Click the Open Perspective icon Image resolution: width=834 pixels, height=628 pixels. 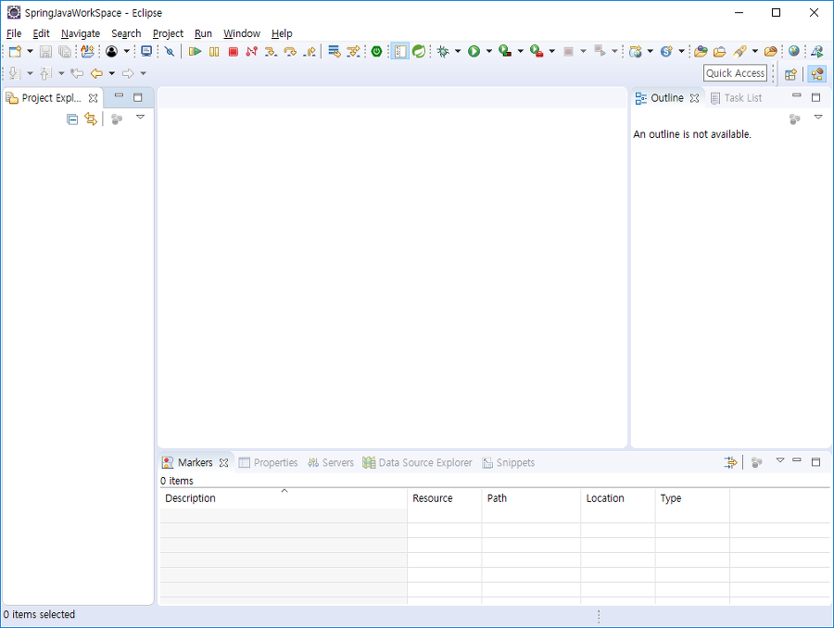point(791,74)
